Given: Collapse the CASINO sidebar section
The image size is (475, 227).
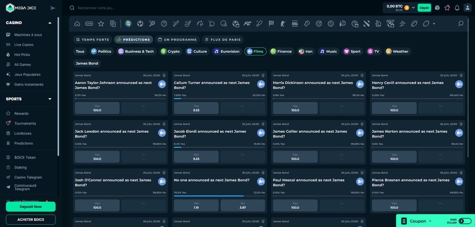Looking at the screenshot, I should pos(50,23).
